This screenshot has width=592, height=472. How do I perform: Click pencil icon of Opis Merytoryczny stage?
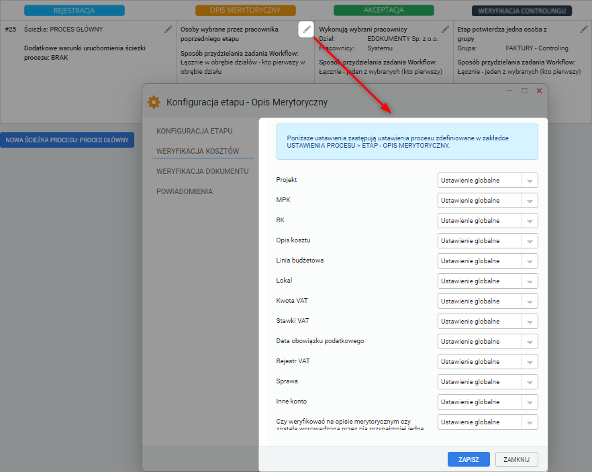point(306,29)
